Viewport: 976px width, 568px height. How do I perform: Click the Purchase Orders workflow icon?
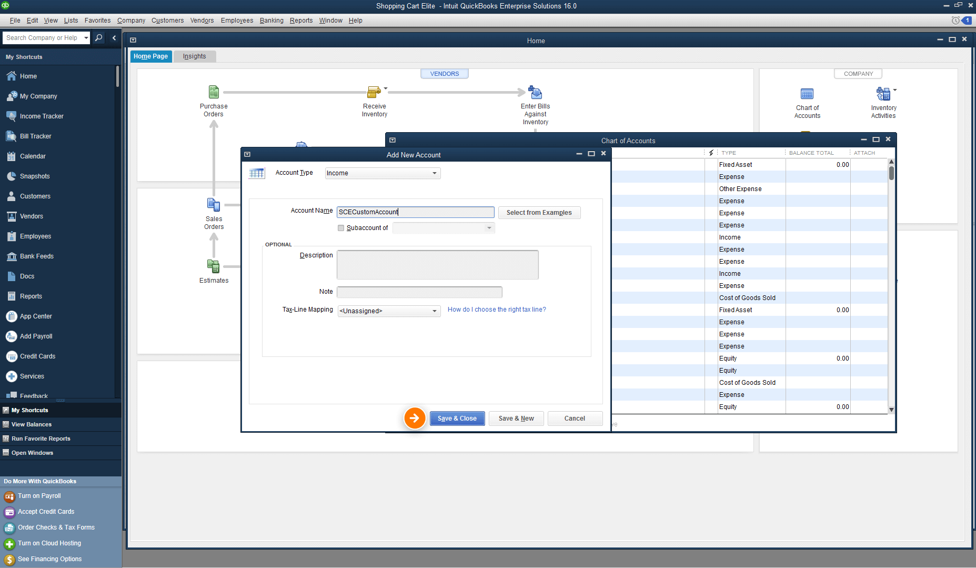214,92
